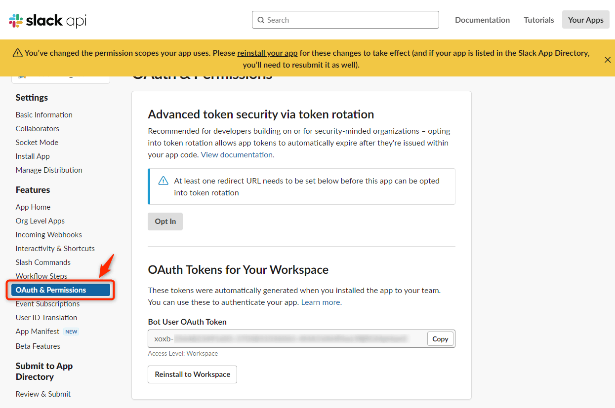Open Incoming Webhooks

pos(49,234)
